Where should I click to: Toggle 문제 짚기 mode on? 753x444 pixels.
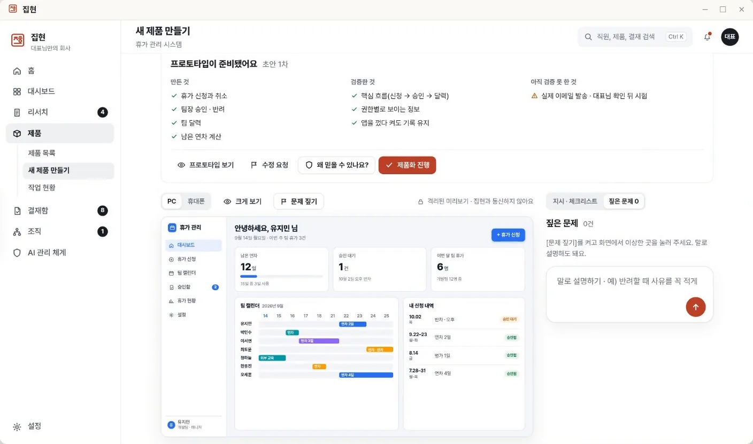point(299,201)
